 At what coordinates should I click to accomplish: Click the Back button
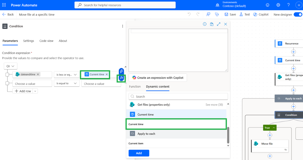pos(8,14)
